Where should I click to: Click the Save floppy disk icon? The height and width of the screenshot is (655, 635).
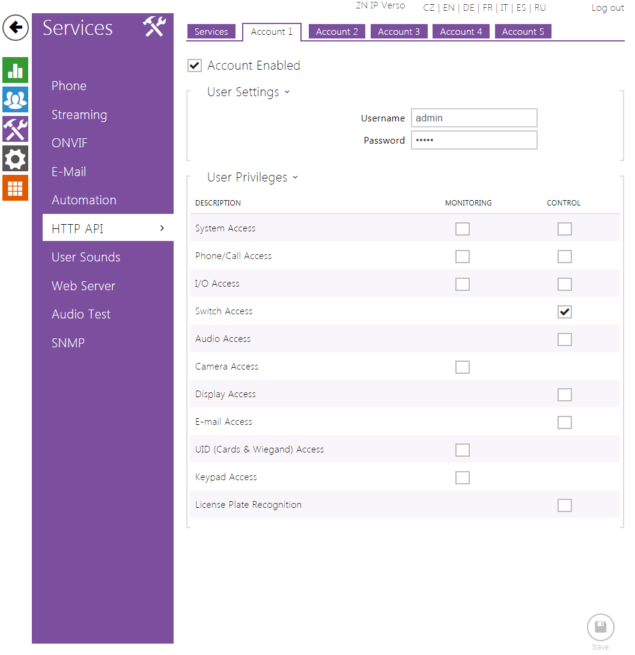[x=600, y=627]
